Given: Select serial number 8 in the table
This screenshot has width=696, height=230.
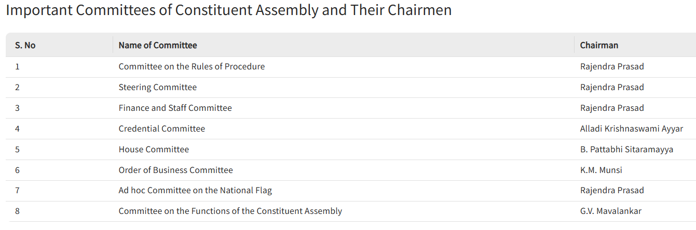Looking at the screenshot, I should 17,211.
